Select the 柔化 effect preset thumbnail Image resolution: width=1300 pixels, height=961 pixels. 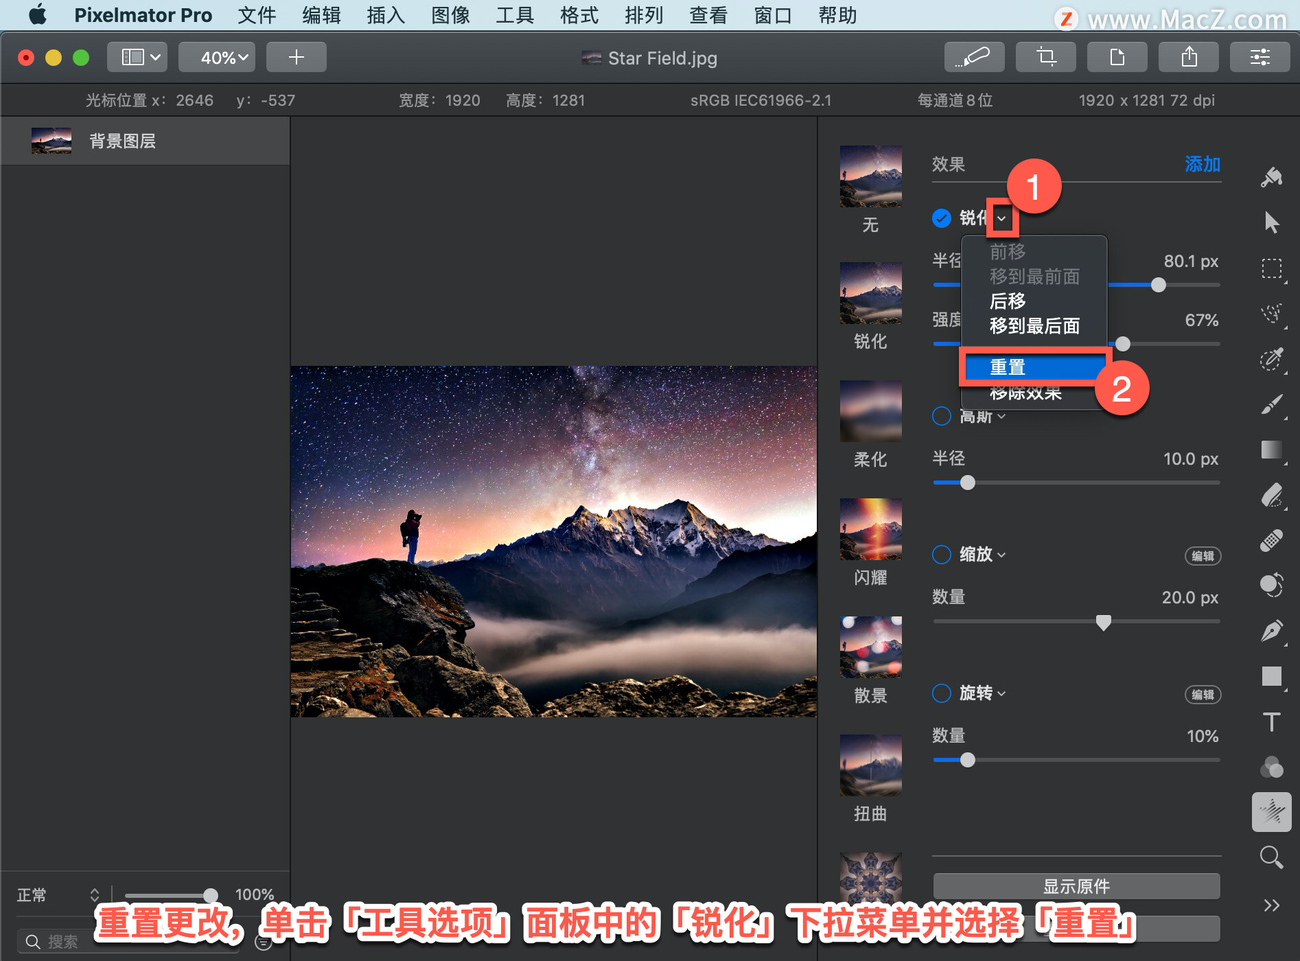point(870,411)
